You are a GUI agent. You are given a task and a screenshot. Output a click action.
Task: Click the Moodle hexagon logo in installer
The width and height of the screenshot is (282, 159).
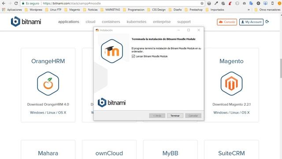click(112, 51)
